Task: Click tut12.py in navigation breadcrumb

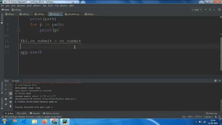Action: coord(16,10)
